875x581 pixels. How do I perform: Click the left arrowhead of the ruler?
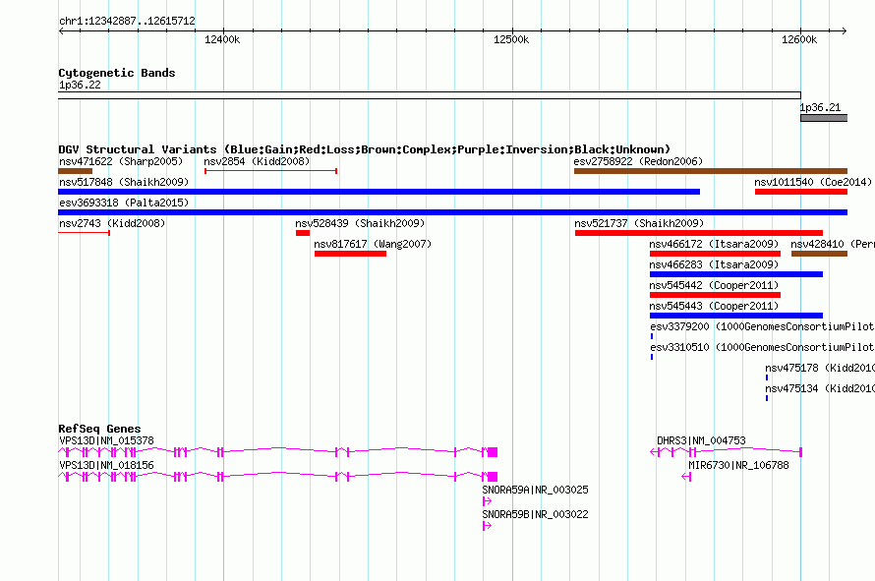tap(61, 30)
